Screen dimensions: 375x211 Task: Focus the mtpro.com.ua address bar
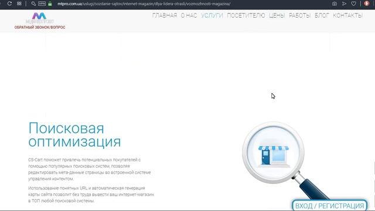(x=144, y=4)
